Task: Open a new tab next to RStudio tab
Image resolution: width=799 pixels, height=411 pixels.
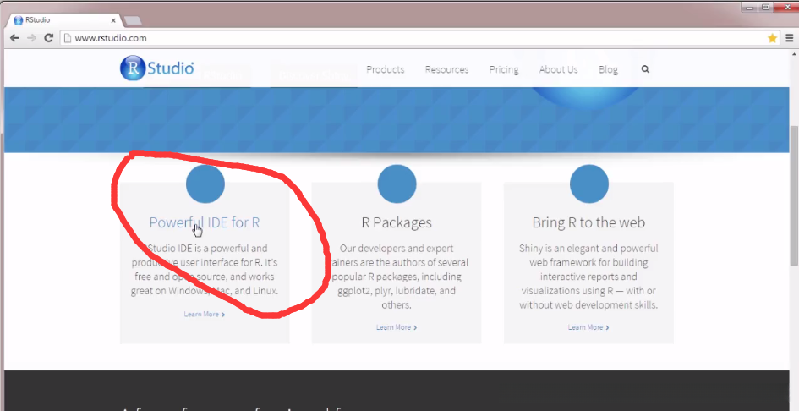Action: [x=133, y=20]
